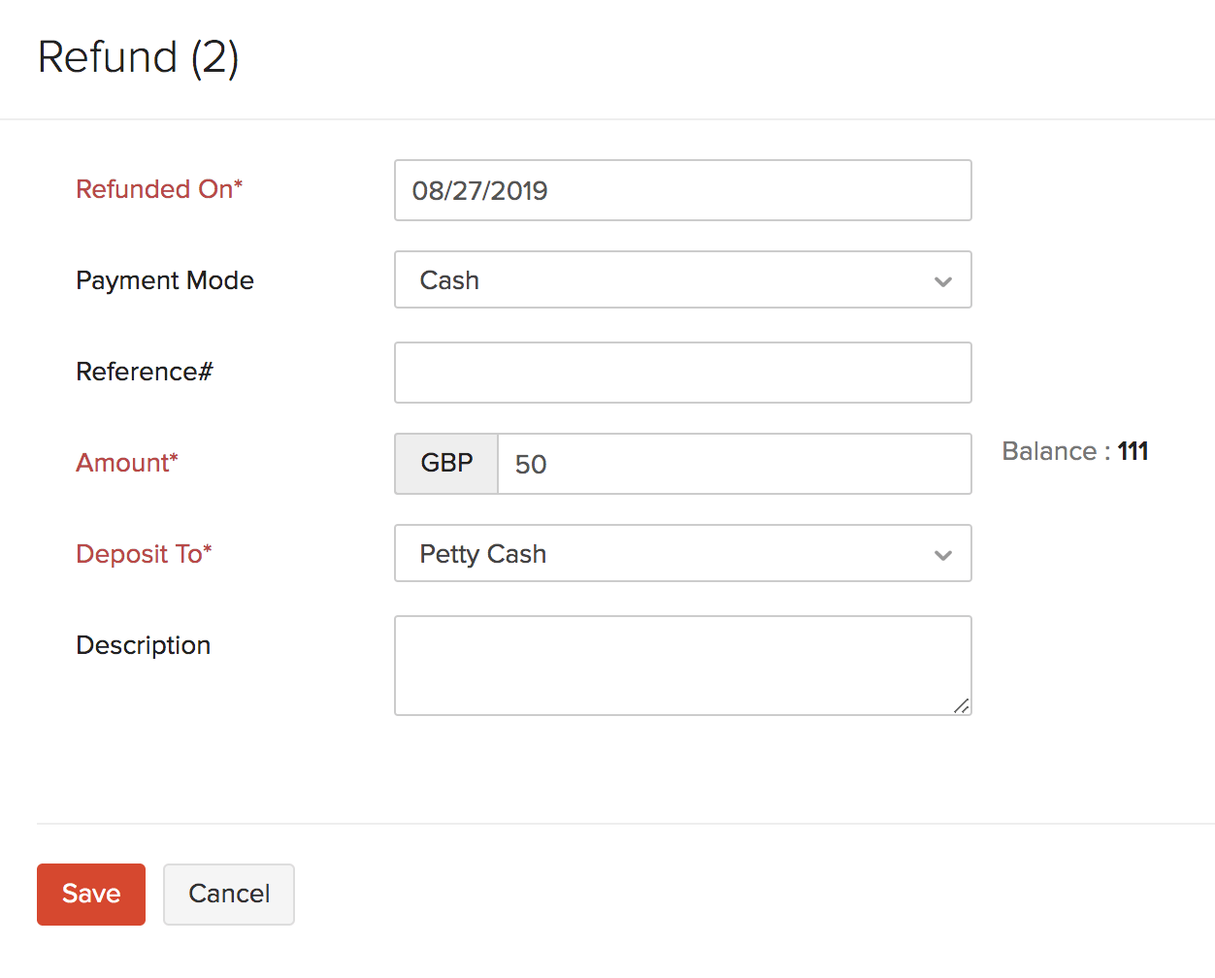1215x978 pixels.
Task: Cancel the refund entry
Action: tap(228, 894)
